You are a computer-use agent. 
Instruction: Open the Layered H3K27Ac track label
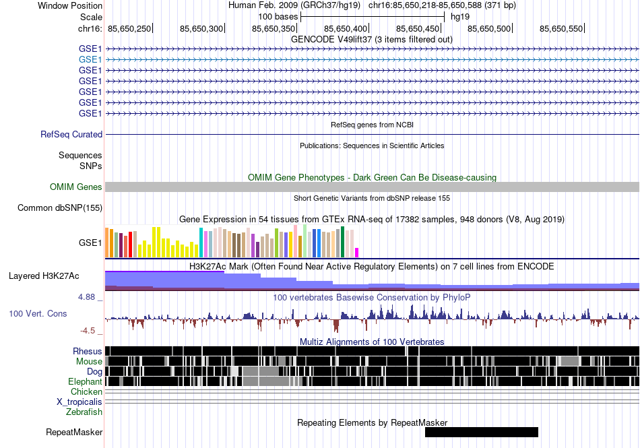pyautogui.click(x=44, y=276)
